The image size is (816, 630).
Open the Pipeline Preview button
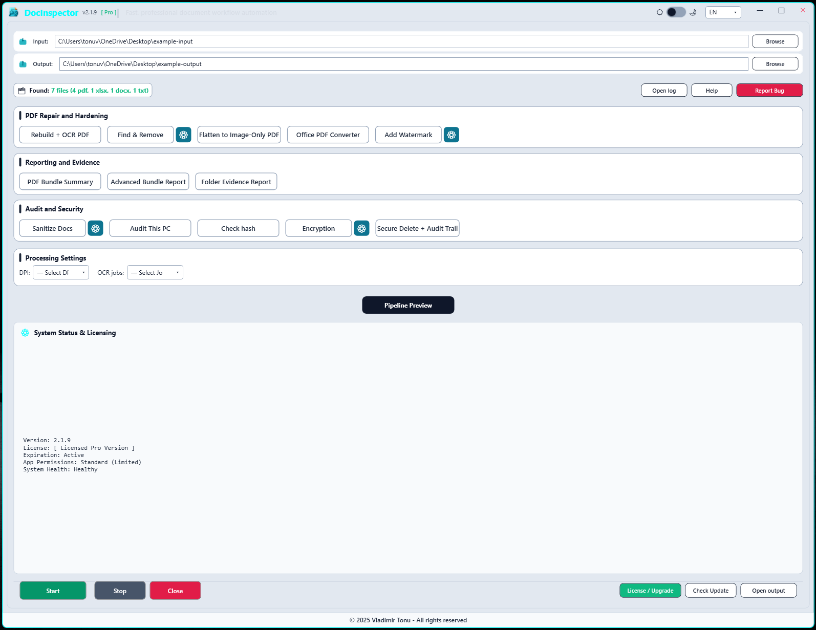408,305
